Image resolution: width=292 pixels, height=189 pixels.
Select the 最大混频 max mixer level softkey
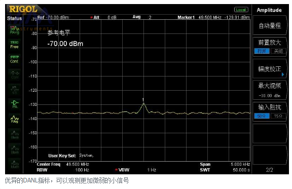[270, 90]
